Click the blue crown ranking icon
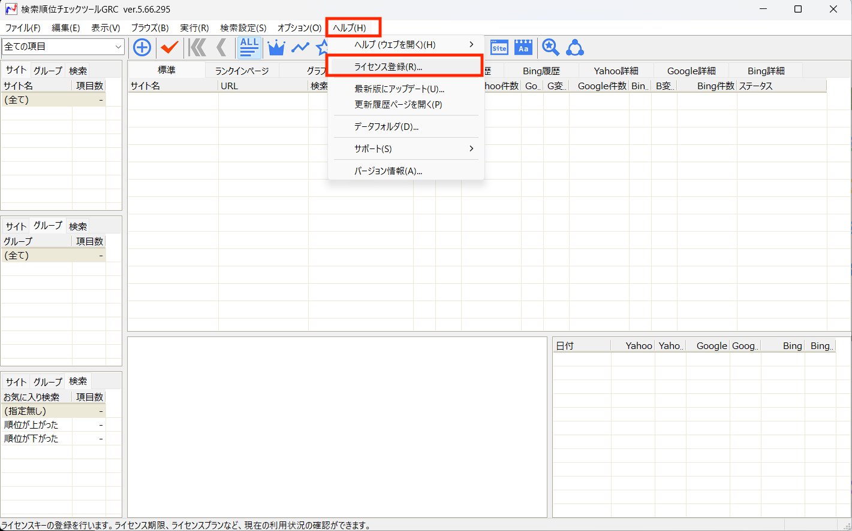 276,47
